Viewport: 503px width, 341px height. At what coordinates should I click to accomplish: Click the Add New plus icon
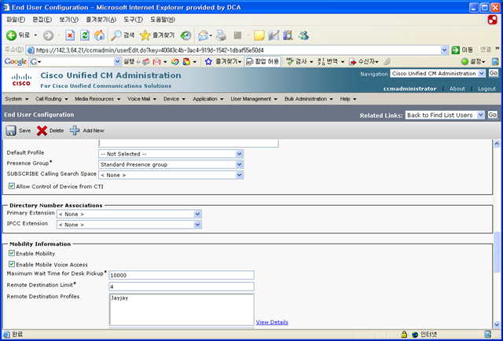point(75,130)
